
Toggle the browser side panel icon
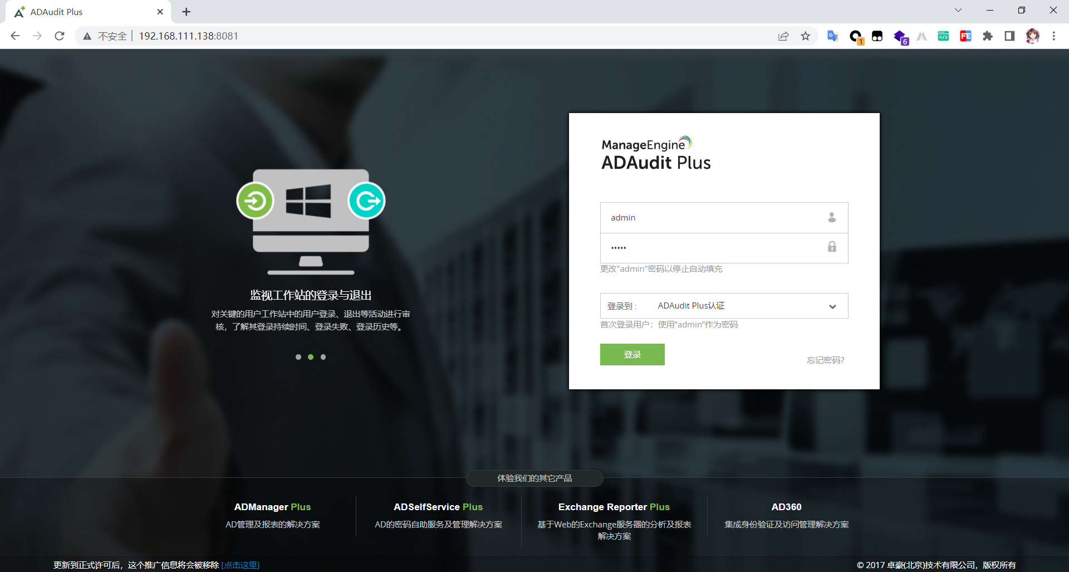pyautogui.click(x=1009, y=36)
